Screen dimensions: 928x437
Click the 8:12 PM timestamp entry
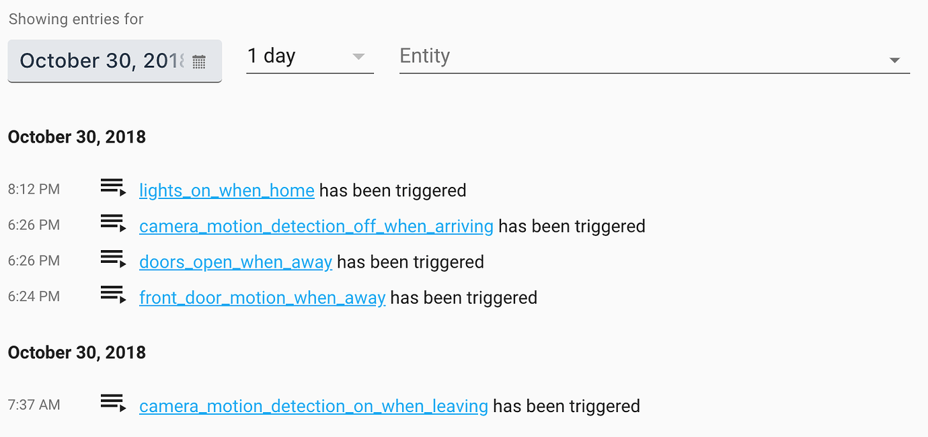(34, 190)
